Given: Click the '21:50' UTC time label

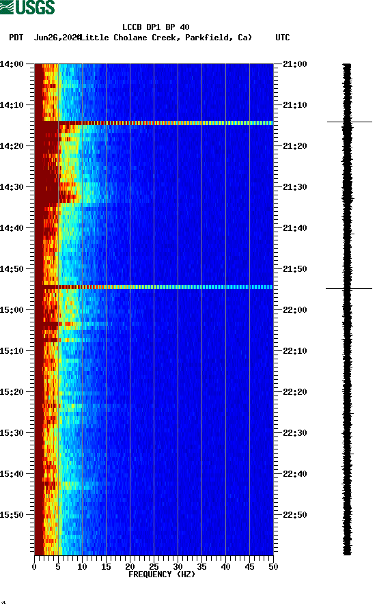Looking at the screenshot, I should [x=295, y=269].
